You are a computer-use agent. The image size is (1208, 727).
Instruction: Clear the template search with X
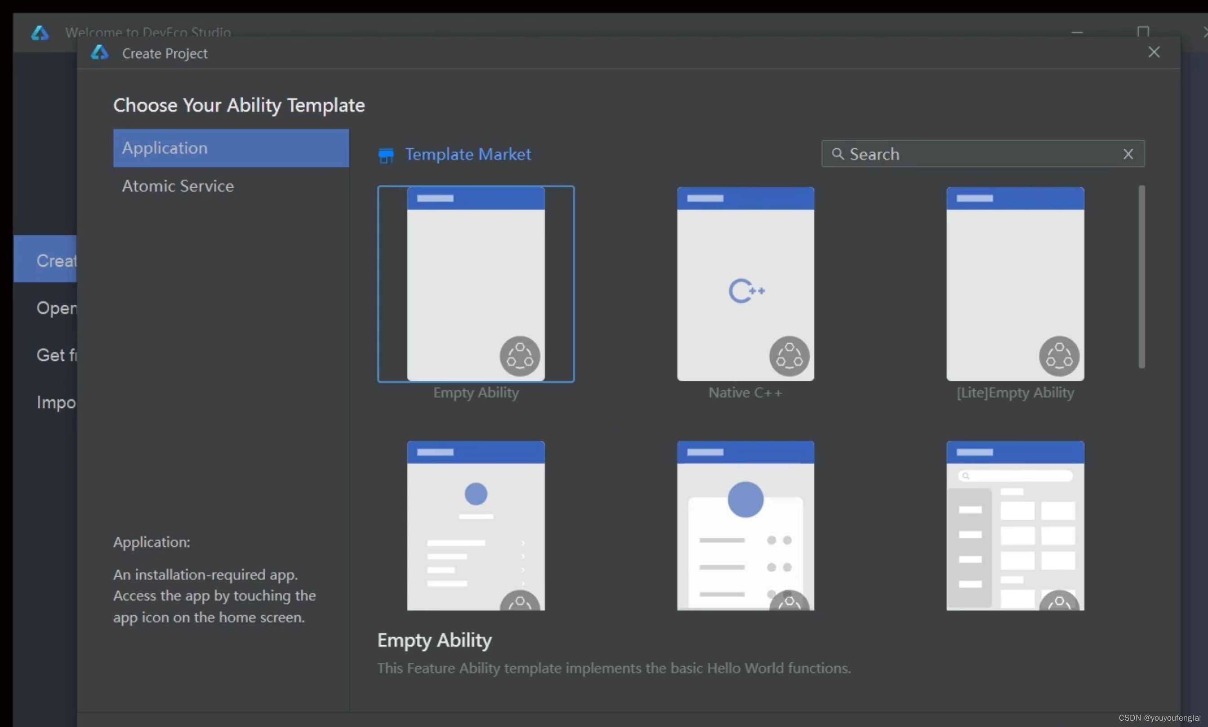[1128, 154]
